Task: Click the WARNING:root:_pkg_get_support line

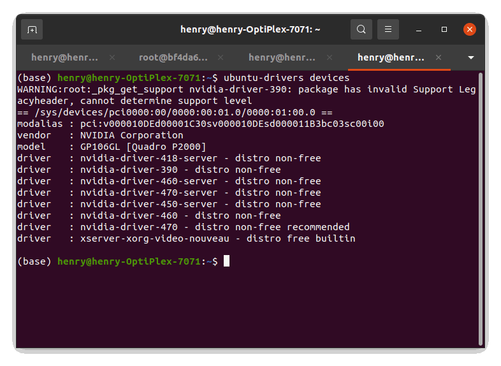Action: (x=246, y=89)
